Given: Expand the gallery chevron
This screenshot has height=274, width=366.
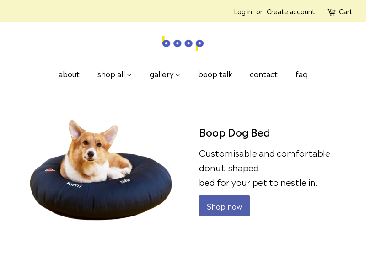Looking at the screenshot, I should coord(178,75).
